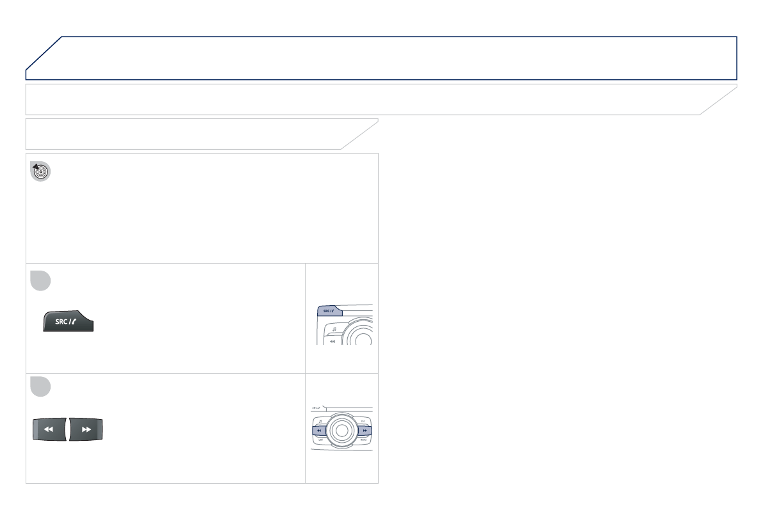The width and height of the screenshot is (763, 508).
Task: Click the LIST key on the radio diagram
Action: pos(320,440)
